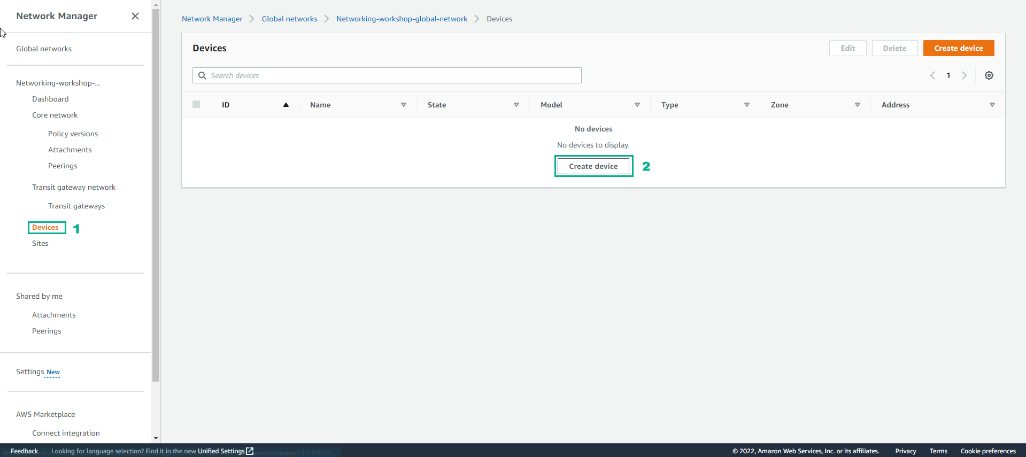Sort by Name column arrow
The height and width of the screenshot is (457, 1026).
point(404,105)
